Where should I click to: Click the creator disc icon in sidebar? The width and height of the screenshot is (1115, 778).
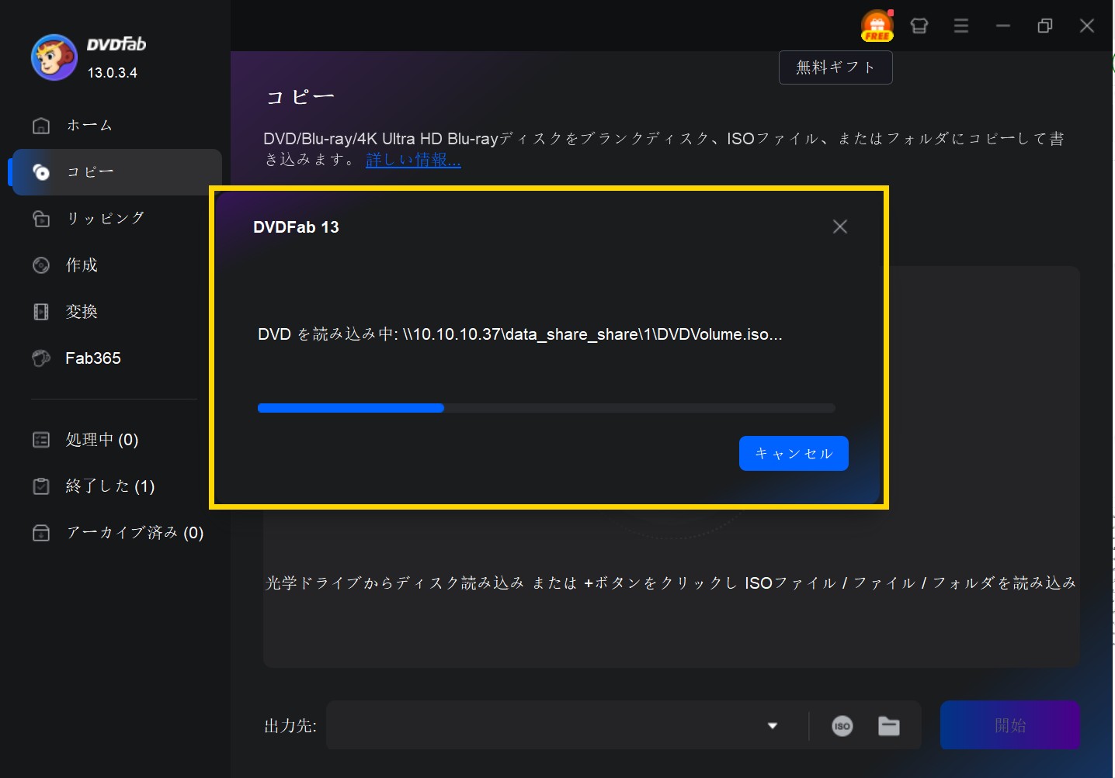[x=41, y=265]
